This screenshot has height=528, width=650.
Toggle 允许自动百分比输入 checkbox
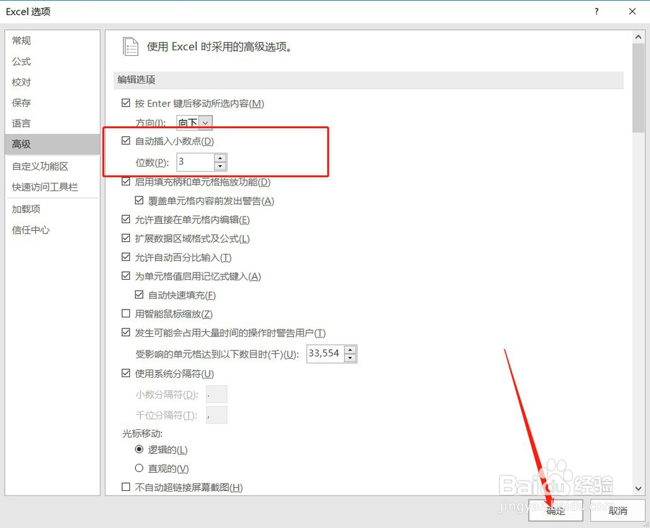[x=126, y=257]
